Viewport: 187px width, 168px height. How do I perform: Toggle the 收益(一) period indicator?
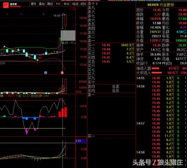142,63
